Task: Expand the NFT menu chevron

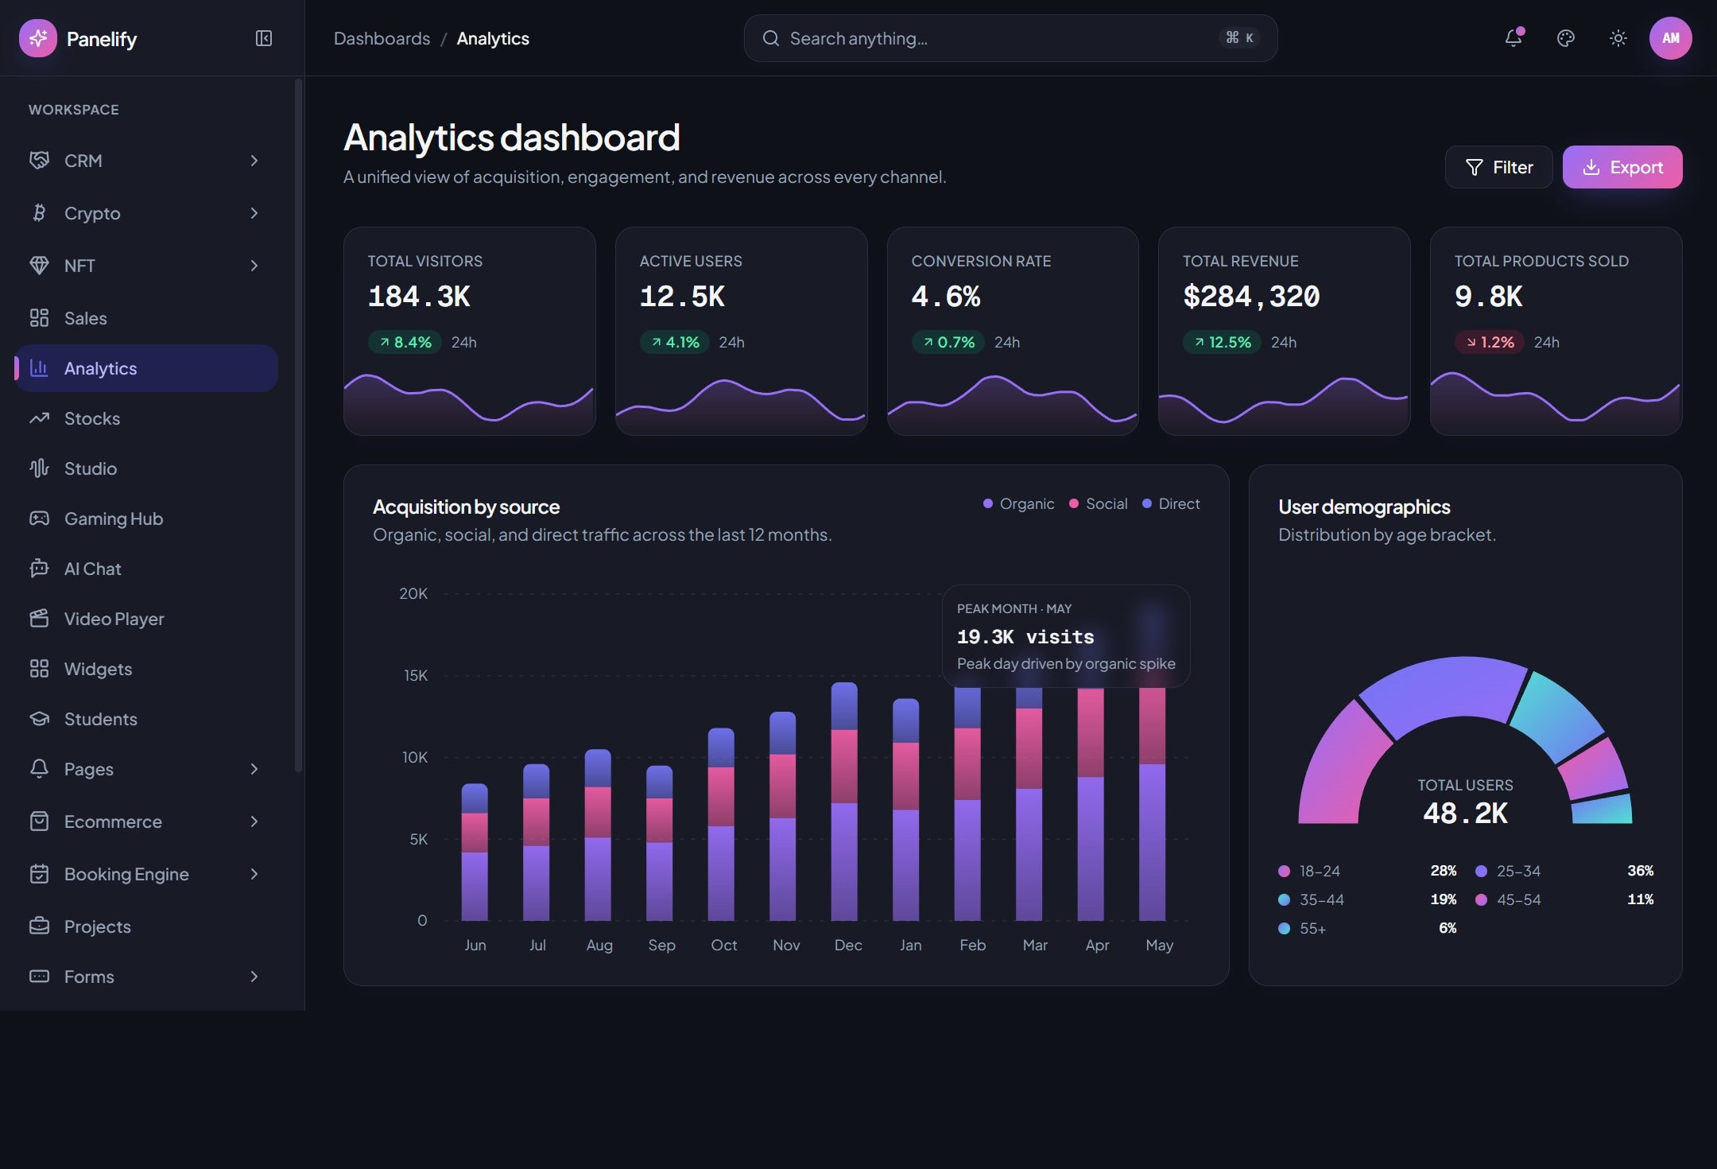Action: pyautogui.click(x=254, y=266)
